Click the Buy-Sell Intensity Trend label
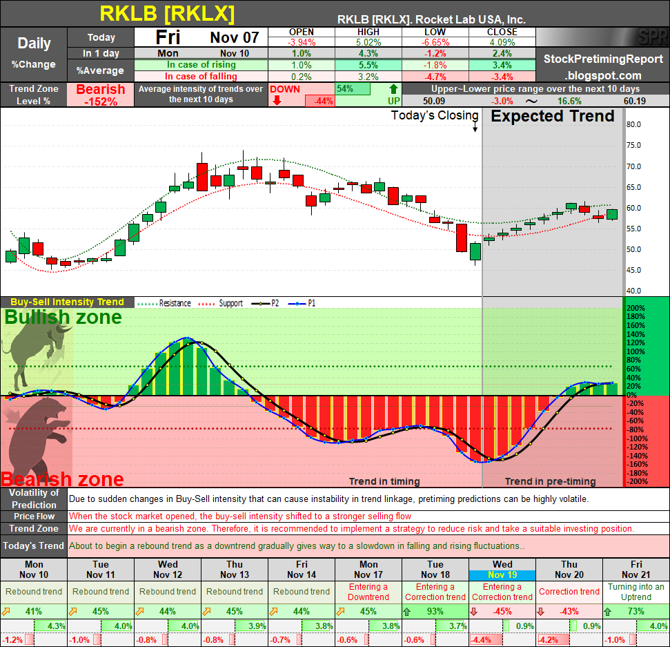The height and width of the screenshot is (647, 670). coord(67,302)
